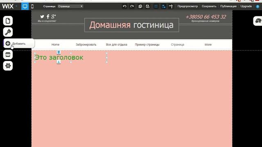
Task: Click the Страница menu item
Action: (x=177, y=45)
